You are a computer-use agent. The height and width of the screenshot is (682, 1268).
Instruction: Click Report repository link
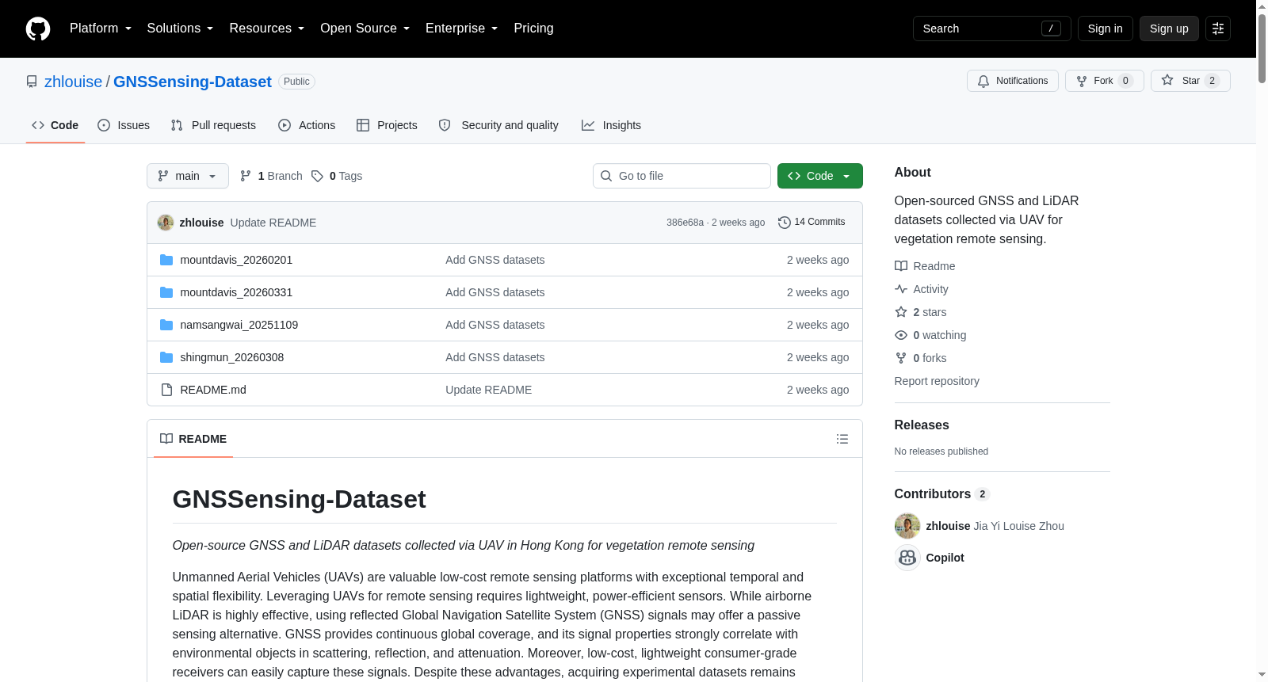tap(937, 381)
